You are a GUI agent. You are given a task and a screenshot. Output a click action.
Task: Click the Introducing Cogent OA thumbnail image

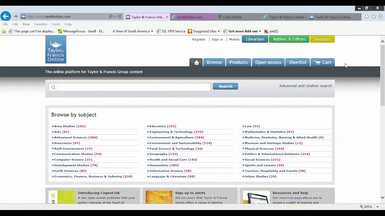[62, 197]
